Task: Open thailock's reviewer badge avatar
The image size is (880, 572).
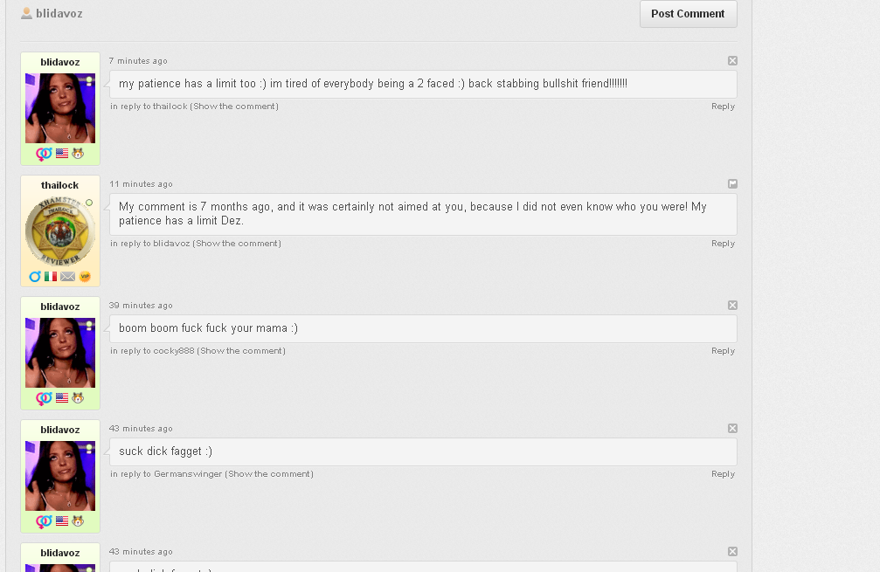Action: click(x=59, y=231)
